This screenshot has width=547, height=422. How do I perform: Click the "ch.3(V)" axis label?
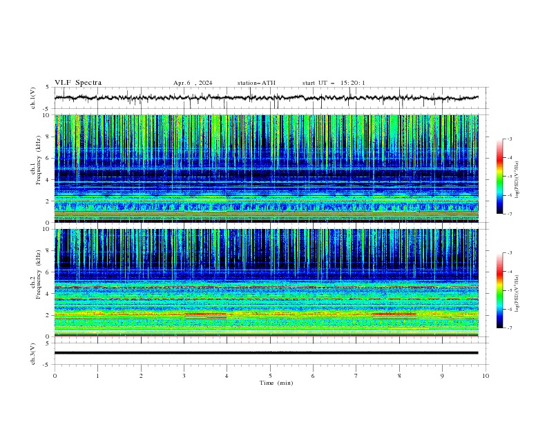pos(33,354)
